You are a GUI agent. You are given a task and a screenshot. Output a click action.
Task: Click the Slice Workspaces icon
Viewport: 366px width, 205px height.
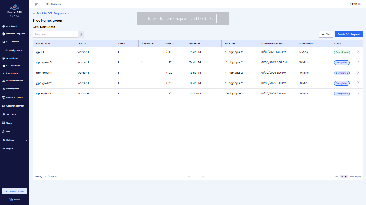point(4,81)
